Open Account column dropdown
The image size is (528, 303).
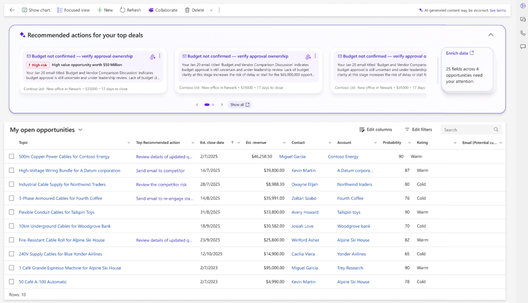pyautogui.click(x=375, y=143)
